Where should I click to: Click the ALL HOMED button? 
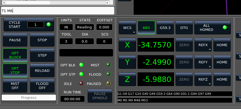[x=212, y=28]
